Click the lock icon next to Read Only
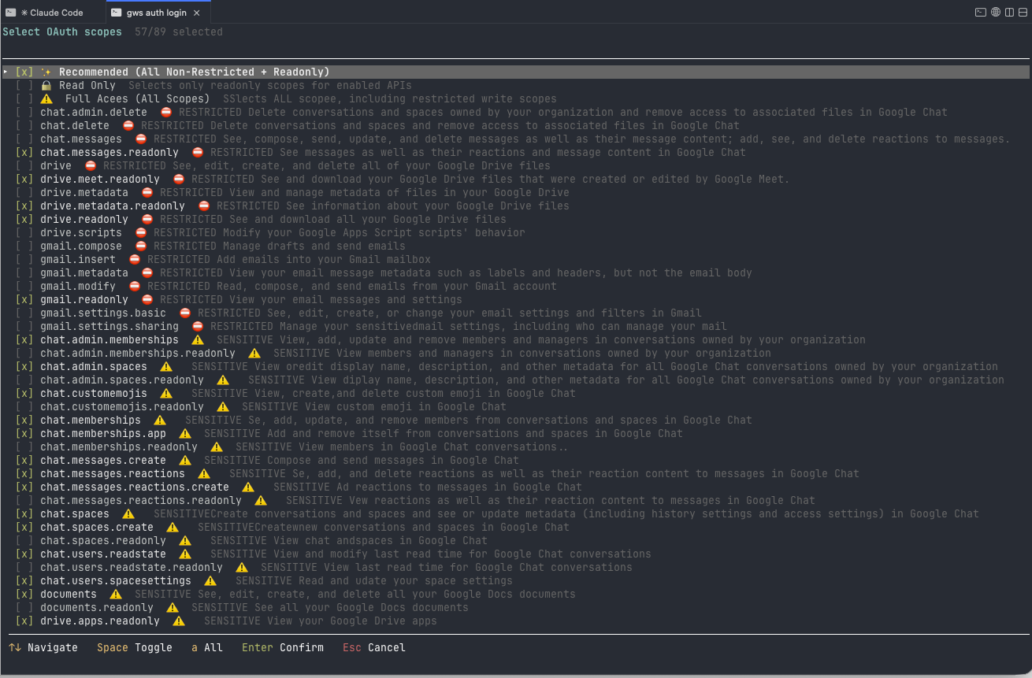 46,85
